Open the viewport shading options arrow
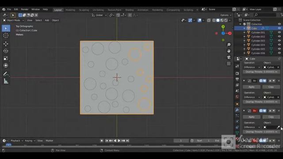Image resolution: width=283 pixels, height=159 pixels. 230,20
